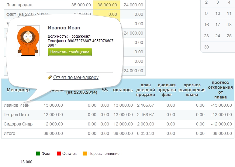Click the orange 'Перевыполнение' legend swatch
Viewport: 235px width, 167px height.
(x=85, y=154)
